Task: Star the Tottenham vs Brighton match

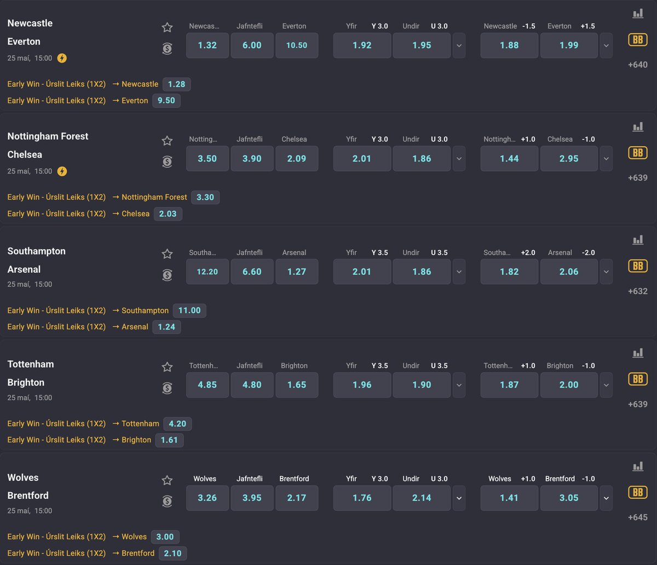Action: click(167, 367)
